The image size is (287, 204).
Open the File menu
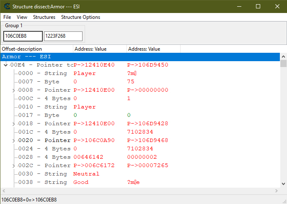click(x=7, y=17)
